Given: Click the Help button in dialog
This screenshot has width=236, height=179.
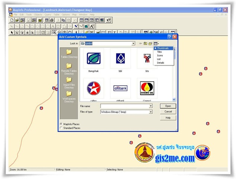Looking at the screenshot, I should pos(168,118).
